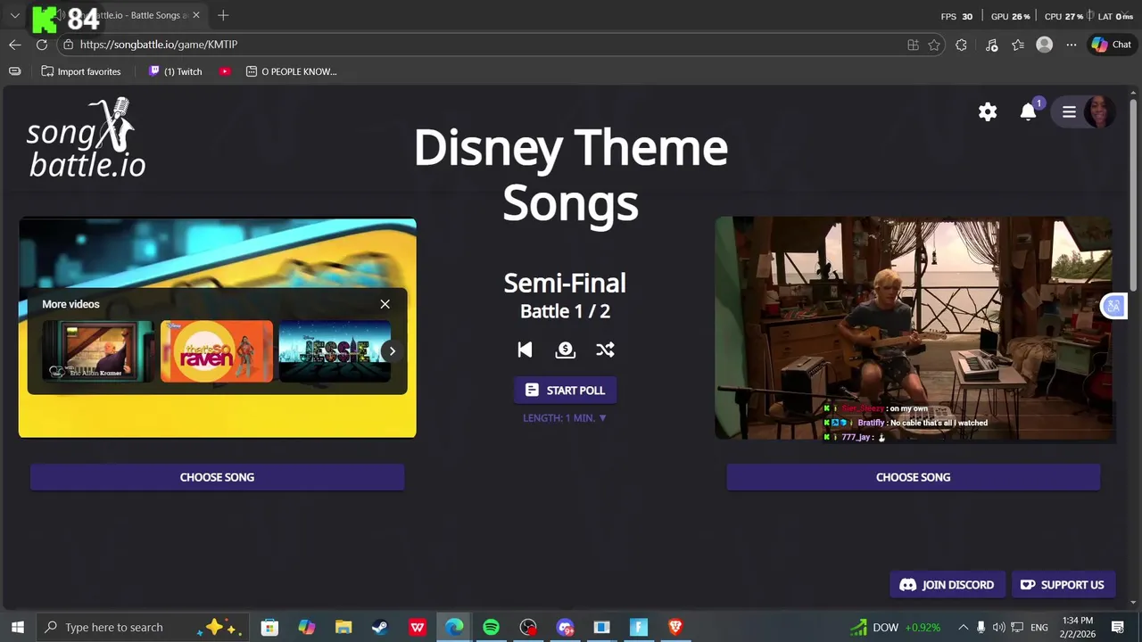Go back in the browser

coord(15,45)
